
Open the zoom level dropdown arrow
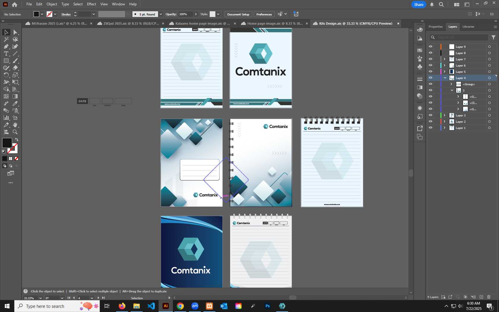click(x=40, y=298)
